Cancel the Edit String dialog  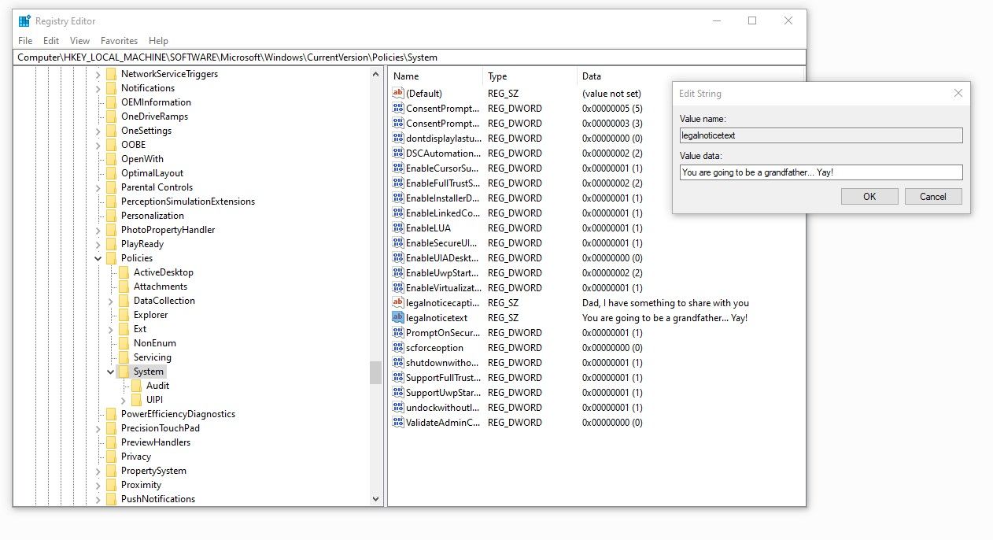pos(933,197)
